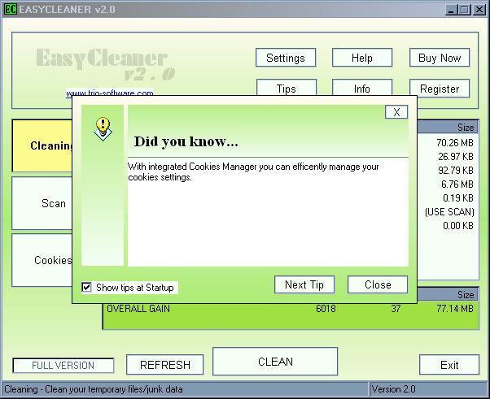Select the Cleaning tab
Image resolution: width=490 pixels, height=399 pixels.
[42, 145]
